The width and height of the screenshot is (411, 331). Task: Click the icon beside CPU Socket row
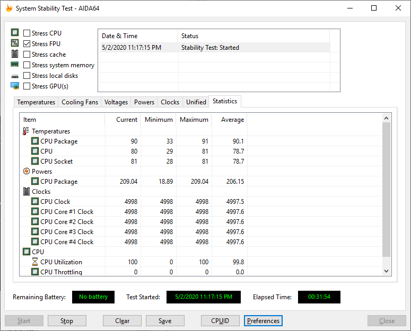[35, 161]
